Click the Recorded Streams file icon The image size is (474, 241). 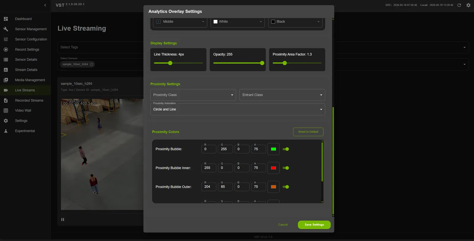[6, 100]
